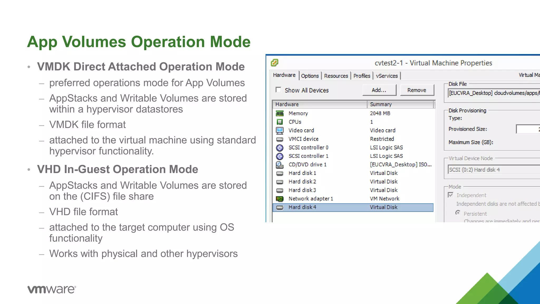Click the Hard disk 3 icon
Image resolution: width=540 pixels, height=304 pixels.
coord(279,190)
